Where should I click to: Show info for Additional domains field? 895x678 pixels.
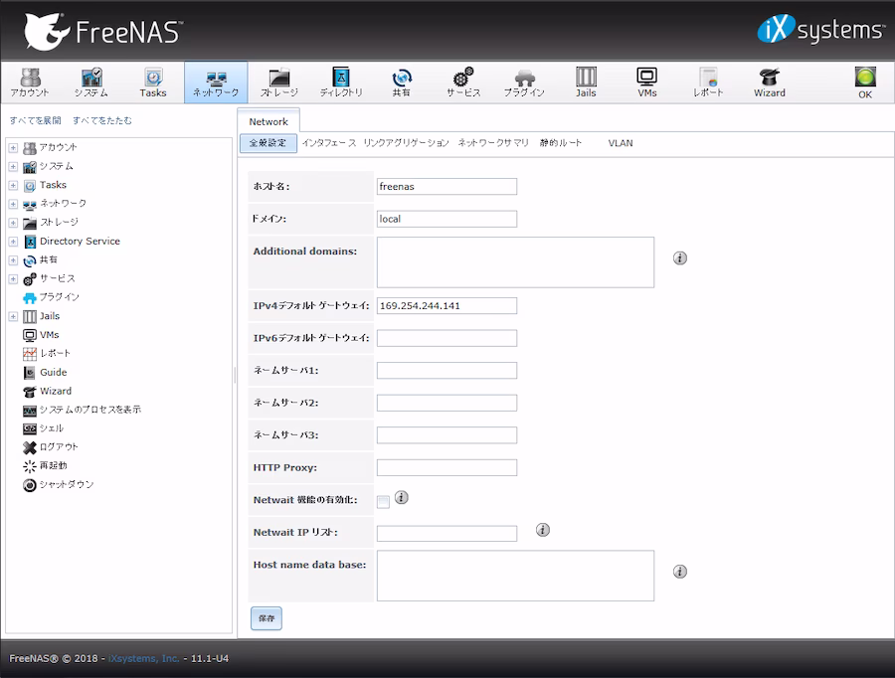click(680, 258)
